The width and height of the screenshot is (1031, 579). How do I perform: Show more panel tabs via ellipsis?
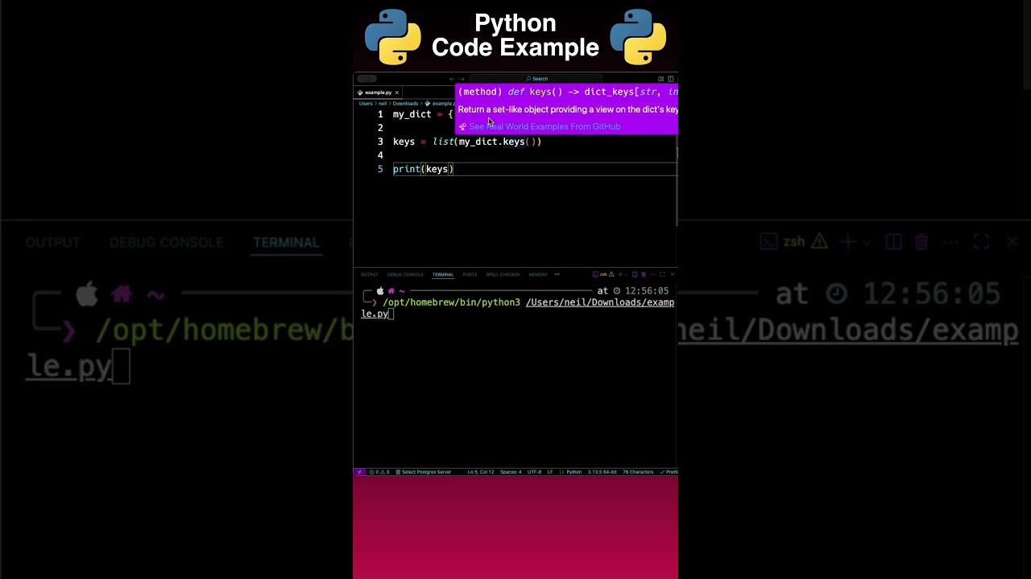pos(557,274)
